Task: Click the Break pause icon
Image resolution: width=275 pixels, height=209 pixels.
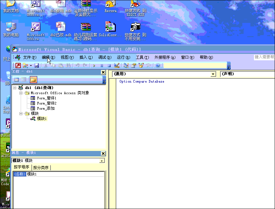Action: coord(102,66)
